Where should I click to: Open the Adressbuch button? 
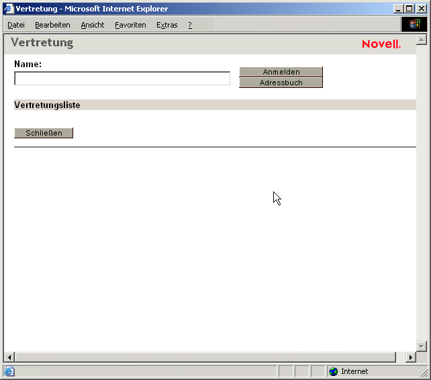coord(281,83)
